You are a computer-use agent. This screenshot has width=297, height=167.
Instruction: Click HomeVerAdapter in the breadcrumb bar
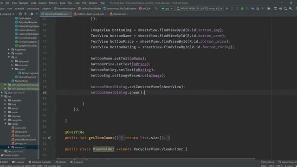(x=65, y=8)
